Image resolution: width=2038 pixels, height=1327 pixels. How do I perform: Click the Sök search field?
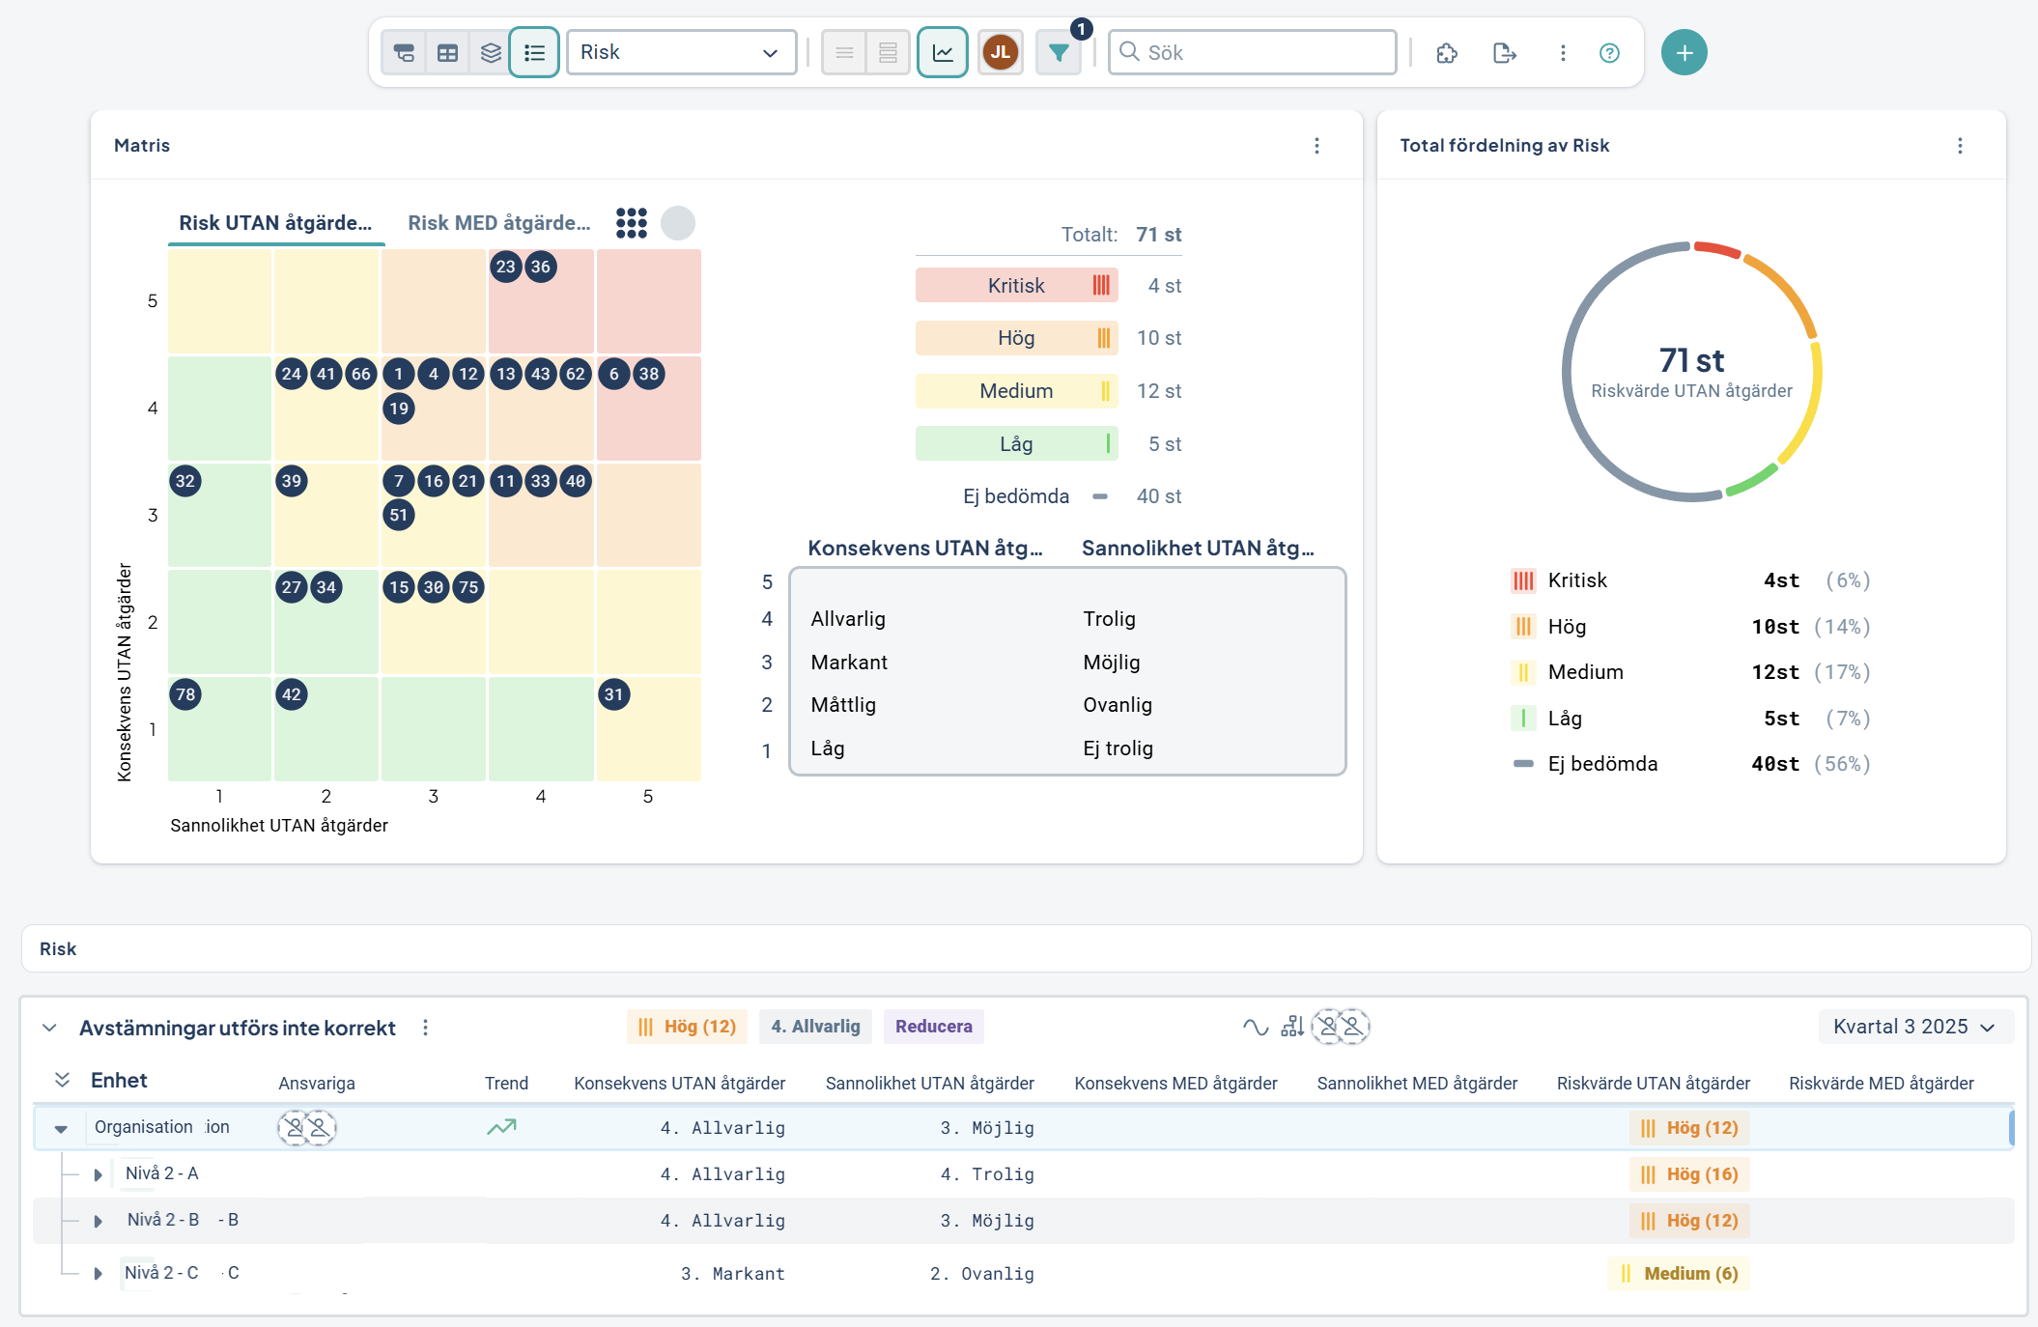1252,52
